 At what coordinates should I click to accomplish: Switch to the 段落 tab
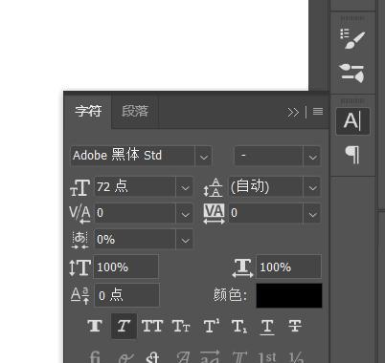click(135, 111)
